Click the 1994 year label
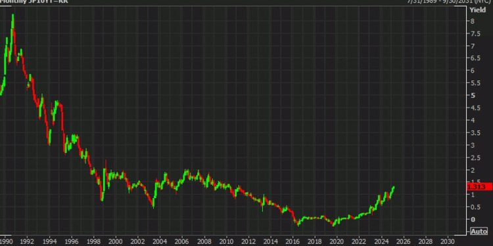The width and height of the screenshot is (493, 246). (49, 241)
